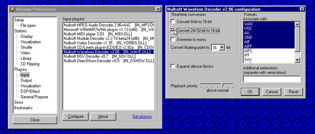Select Nullsoft NSV Decoder v0.7
Screen dimensions: 315x134
(109, 56)
